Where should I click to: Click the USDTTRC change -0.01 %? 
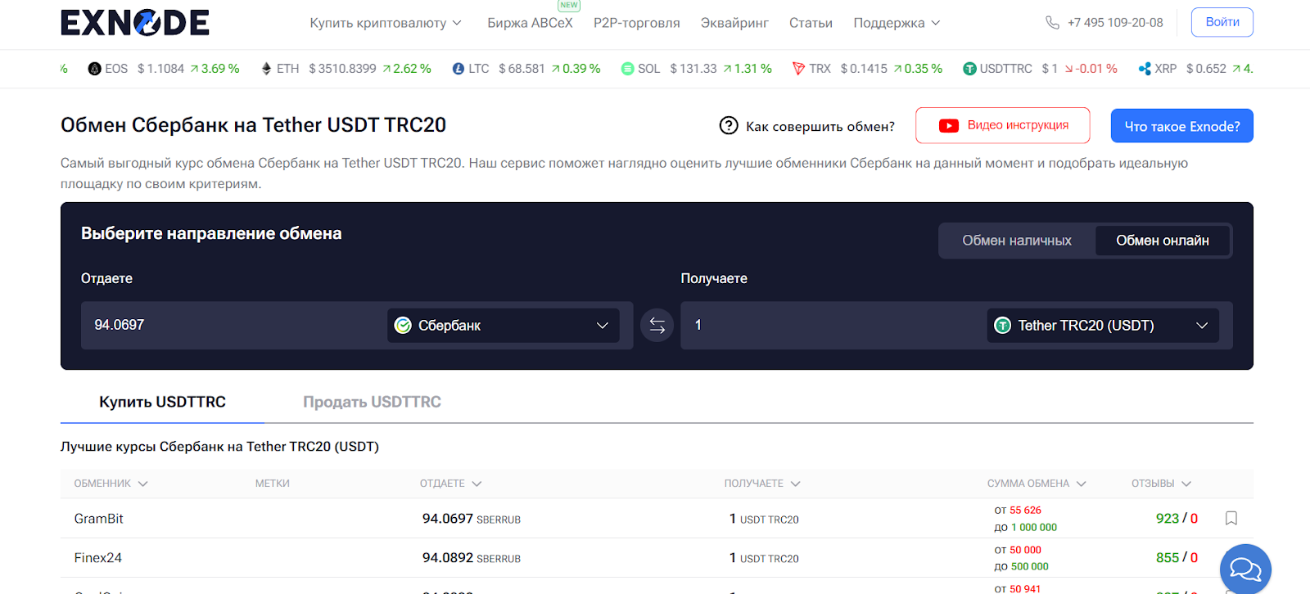pyautogui.click(x=1091, y=69)
